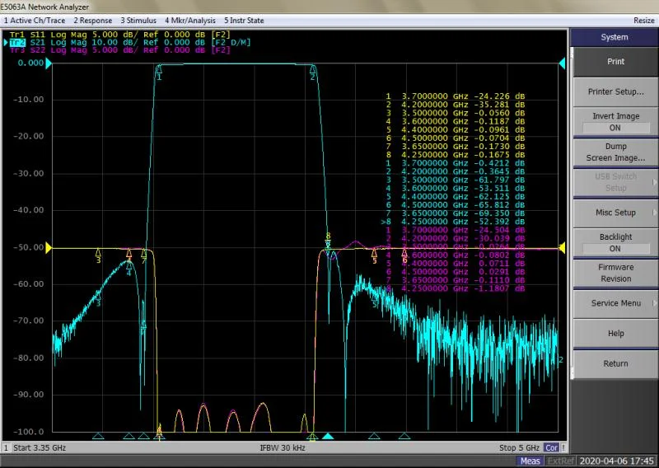Image resolution: width=659 pixels, height=468 pixels.
Task: Click the exclamation warning indicator beside Cor
Action: (564, 447)
